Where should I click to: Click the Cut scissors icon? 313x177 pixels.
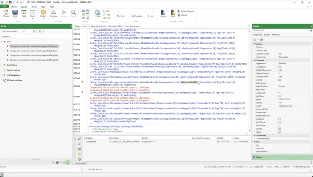pos(104,11)
